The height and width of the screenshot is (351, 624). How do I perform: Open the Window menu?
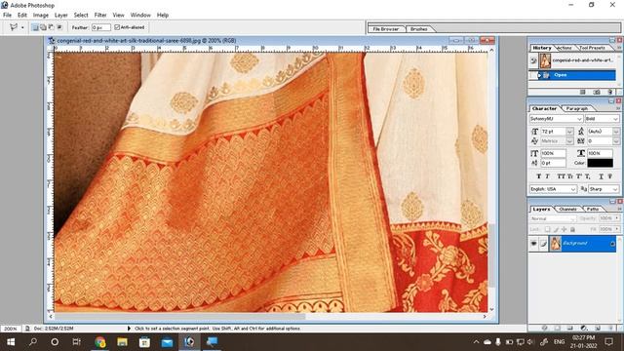point(140,15)
